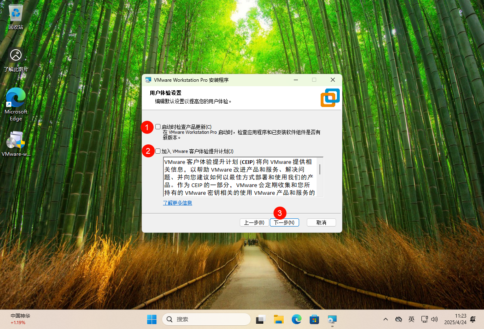
Task: Switch the 英 input method indicator
Action: (x=412, y=319)
